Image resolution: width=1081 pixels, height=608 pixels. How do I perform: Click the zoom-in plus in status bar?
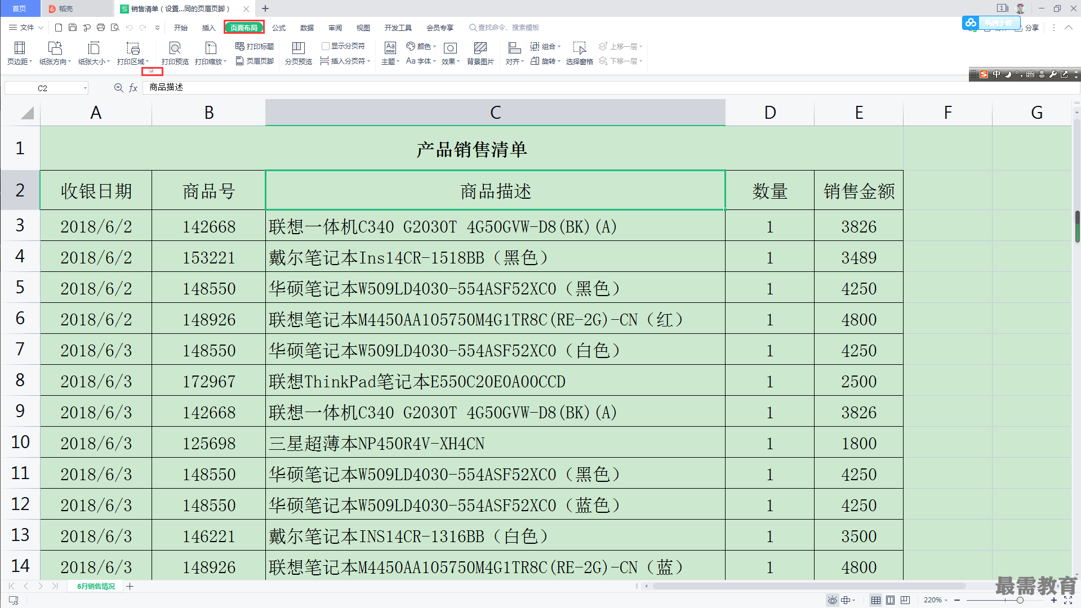pos(1054,600)
